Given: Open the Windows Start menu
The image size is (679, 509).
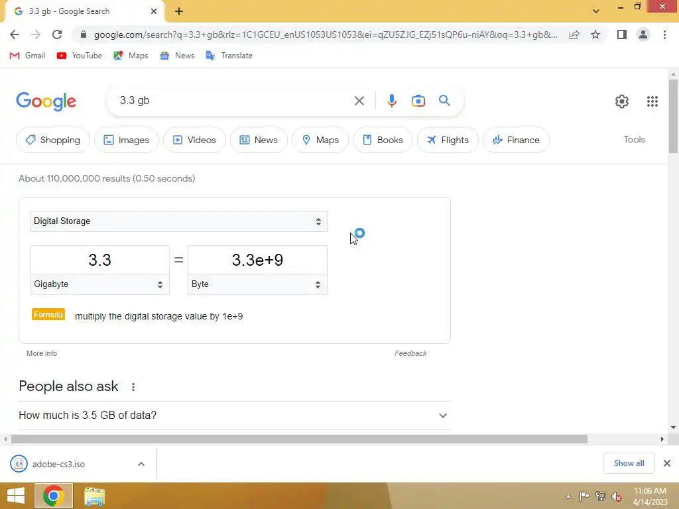Looking at the screenshot, I should tap(16, 496).
